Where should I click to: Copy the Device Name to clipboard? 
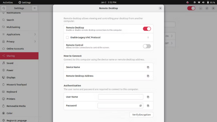point(148,67)
